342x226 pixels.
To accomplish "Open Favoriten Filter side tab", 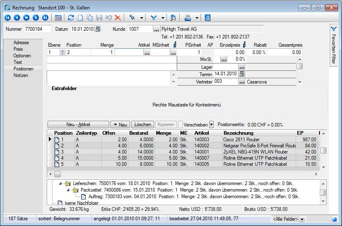I will (x=333, y=45).
